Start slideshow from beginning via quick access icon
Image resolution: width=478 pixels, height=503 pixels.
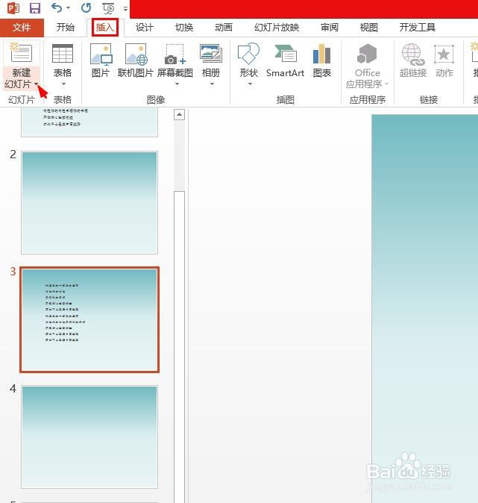(108, 8)
